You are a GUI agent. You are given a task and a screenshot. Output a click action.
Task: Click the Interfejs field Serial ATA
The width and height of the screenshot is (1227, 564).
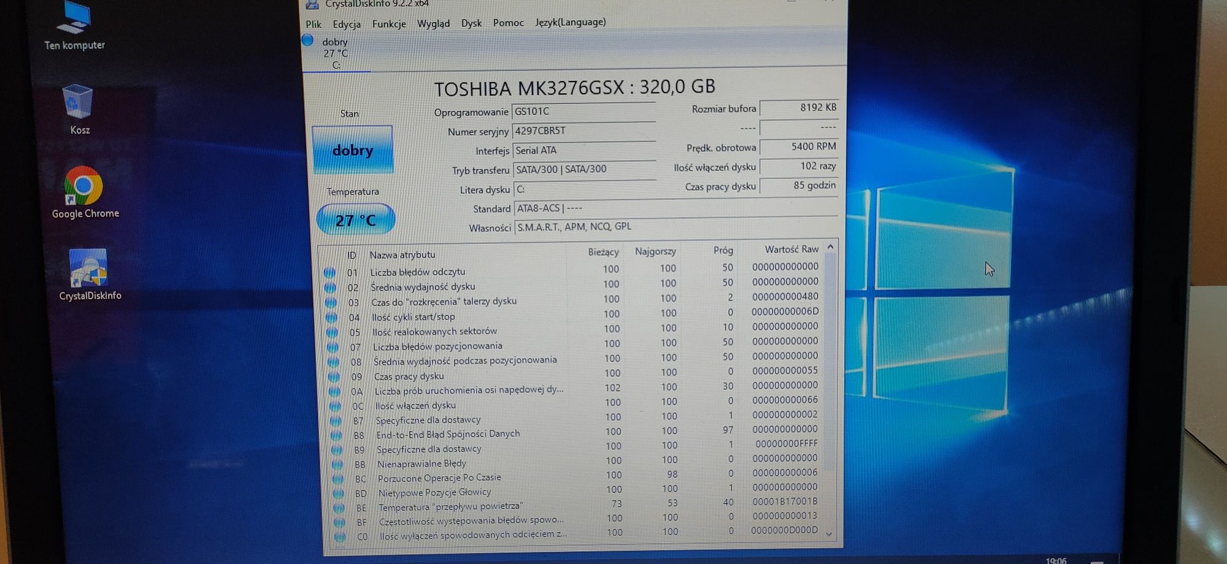[584, 150]
